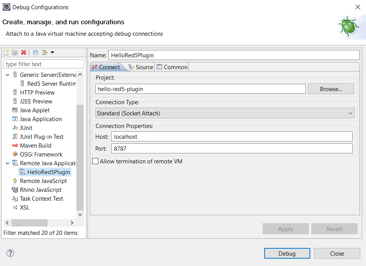
Task: Click the JUnit Plug-in Test icon
Action: (15, 136)
